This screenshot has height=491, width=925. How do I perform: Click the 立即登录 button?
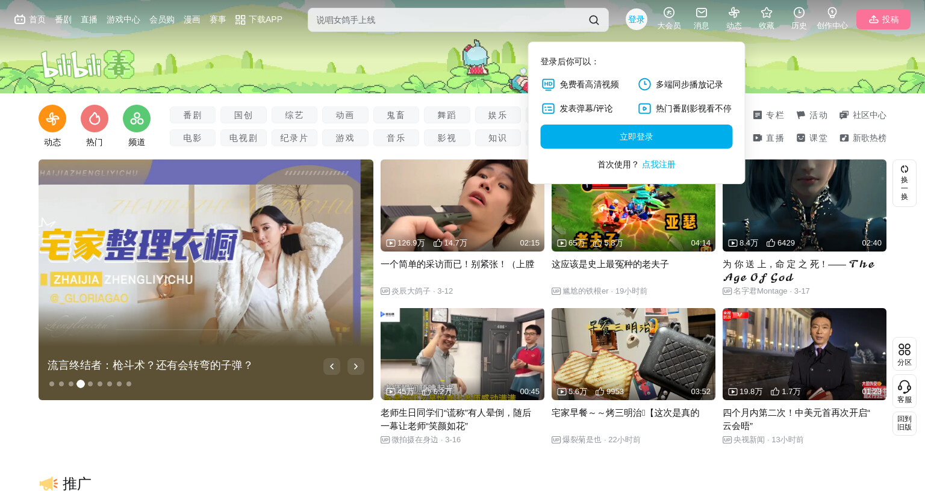tap(637, 137)
